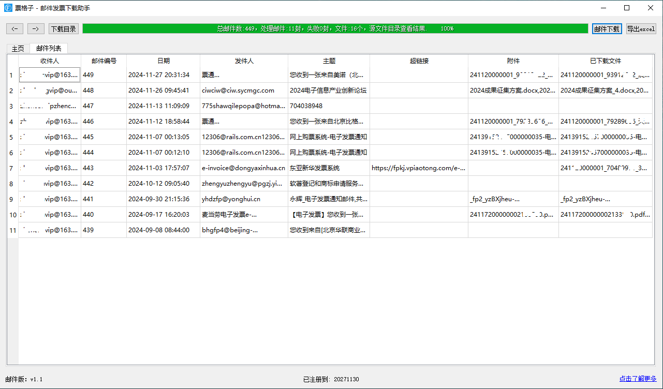Screen dimensions: 663x389
Task: Click the 已下载文件 column header
Action: pos(606,61)
